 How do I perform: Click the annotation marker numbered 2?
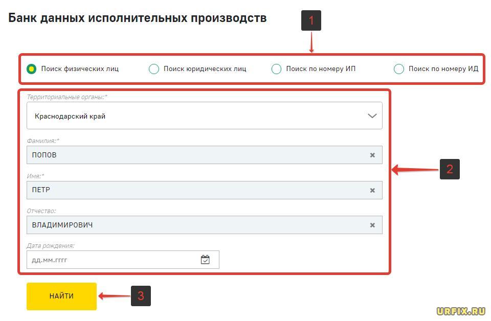tap(450, 169)
